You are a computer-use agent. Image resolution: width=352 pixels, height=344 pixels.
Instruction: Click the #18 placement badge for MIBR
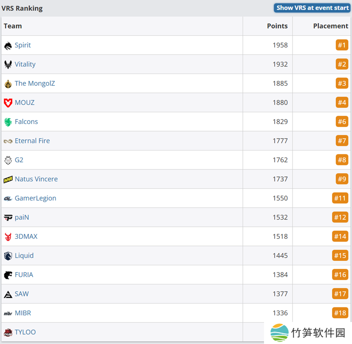coord(340,313)
